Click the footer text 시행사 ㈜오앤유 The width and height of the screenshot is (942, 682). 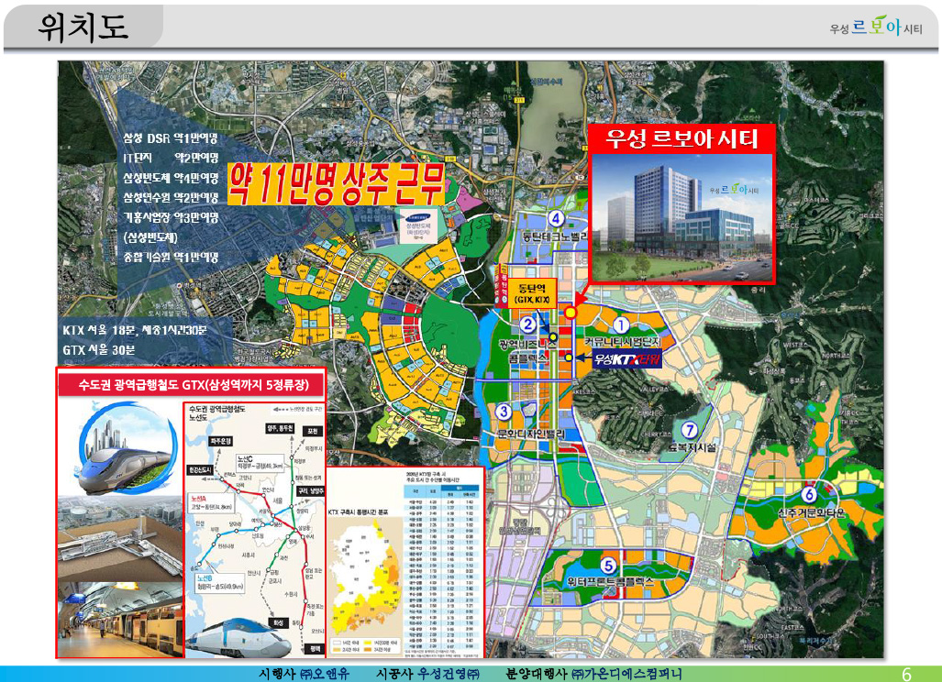pos(304,674)
